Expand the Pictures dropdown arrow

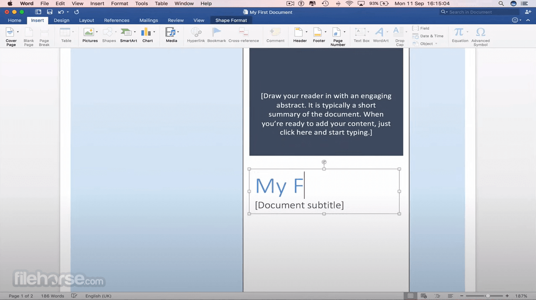point(97,32)
